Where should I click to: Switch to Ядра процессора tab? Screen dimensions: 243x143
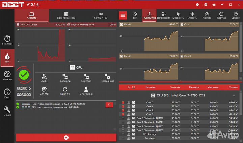pos(66,15)
